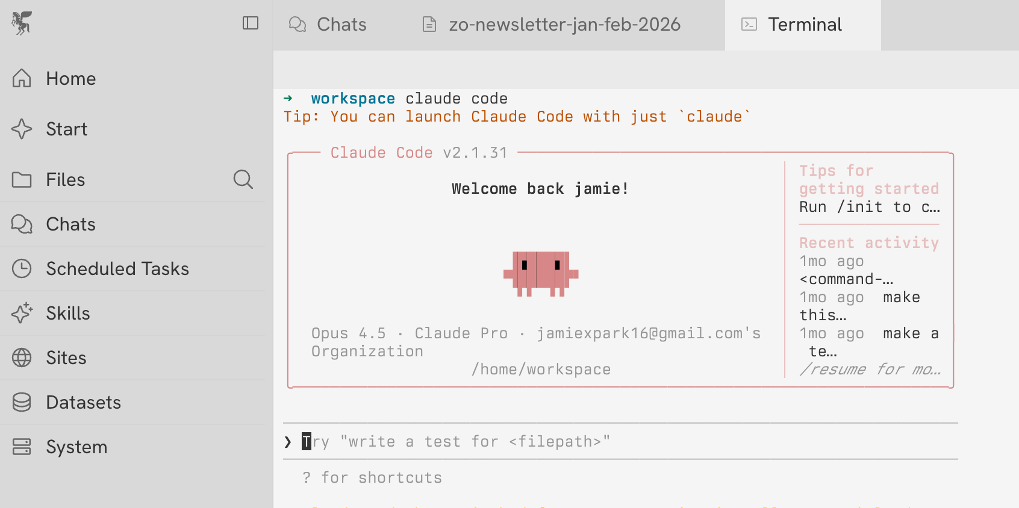Click 'Welcome back jamie!' text
The height and width of the screenshot is (508, 1019).
point(540,188)
